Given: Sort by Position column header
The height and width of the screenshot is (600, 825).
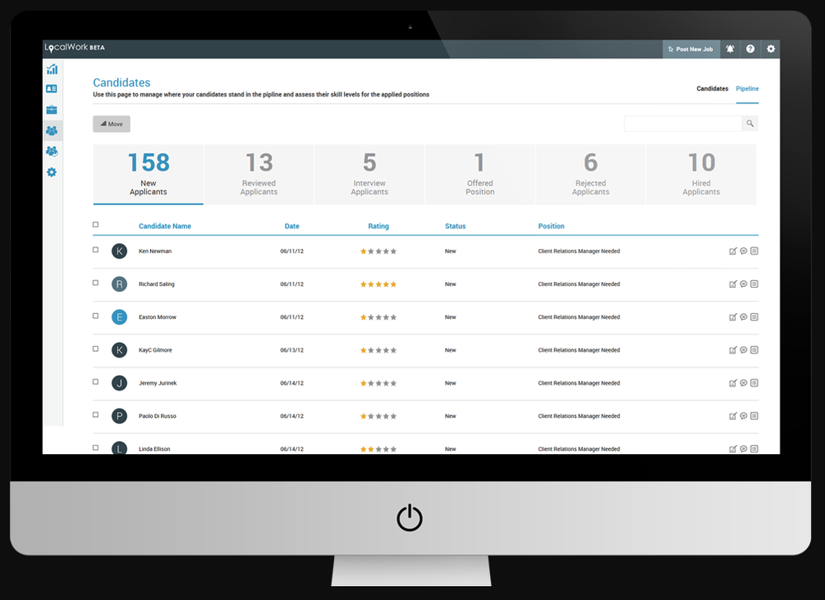Looking at the screenshot, I should click(551, 226).
